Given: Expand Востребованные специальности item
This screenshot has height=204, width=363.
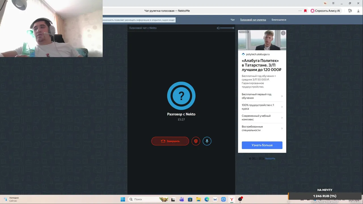Looking at the screenshot, I should pyautogui.click(x=262, y=128).
